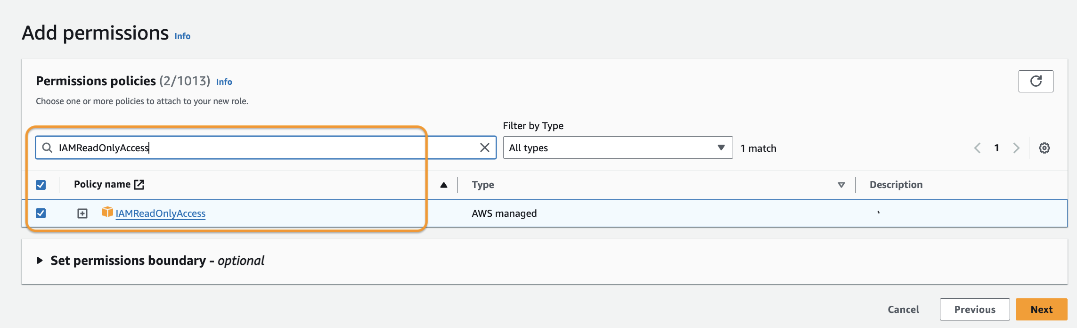Click the Previous button

(x=974, y=309)
